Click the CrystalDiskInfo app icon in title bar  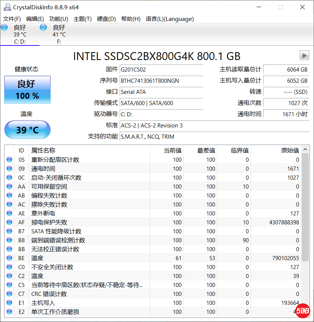(7, 7)
